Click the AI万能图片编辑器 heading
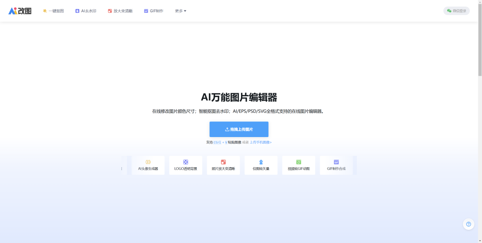Viewport: 482px width, 243px height. coord(239,97)
